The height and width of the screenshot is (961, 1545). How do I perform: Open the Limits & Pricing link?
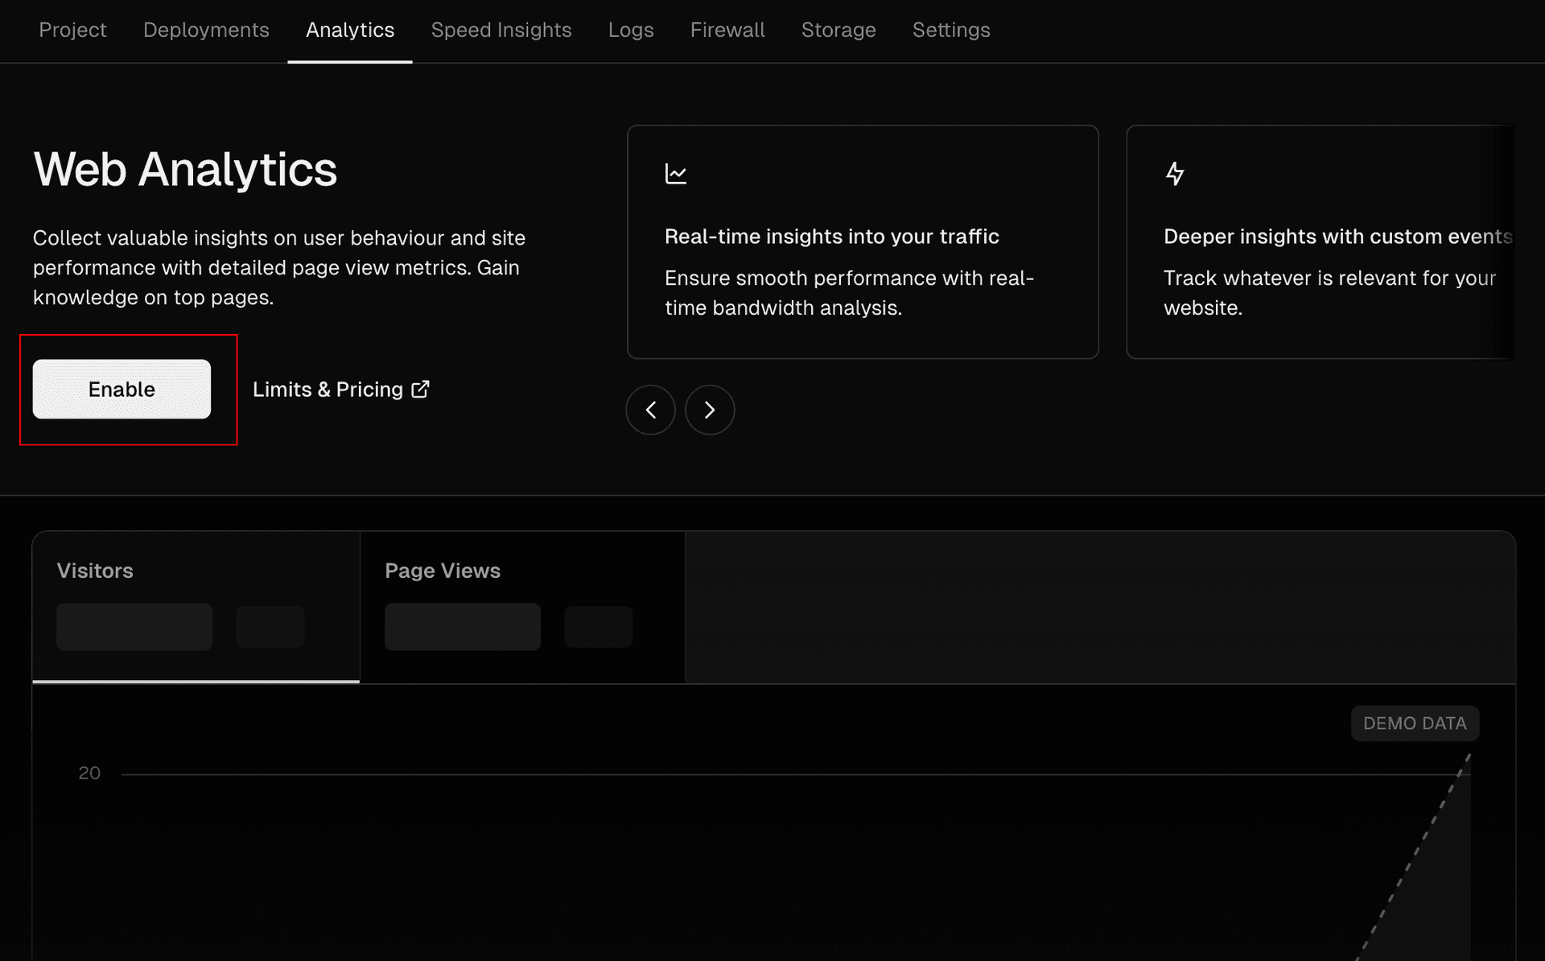coord(341,390)
